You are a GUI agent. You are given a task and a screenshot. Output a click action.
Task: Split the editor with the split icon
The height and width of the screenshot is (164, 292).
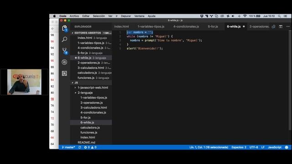[281, 26]
